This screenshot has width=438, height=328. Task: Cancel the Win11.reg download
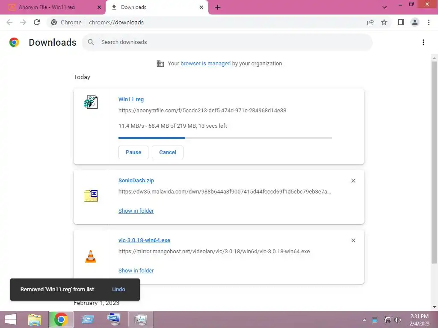168,152
